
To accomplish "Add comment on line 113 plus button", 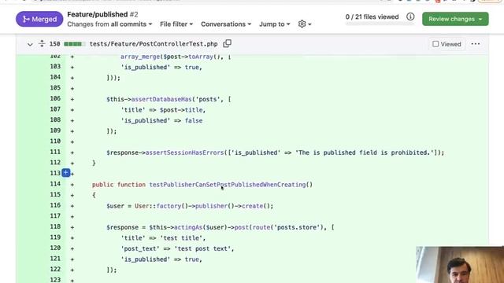I will tap(65, 173).
